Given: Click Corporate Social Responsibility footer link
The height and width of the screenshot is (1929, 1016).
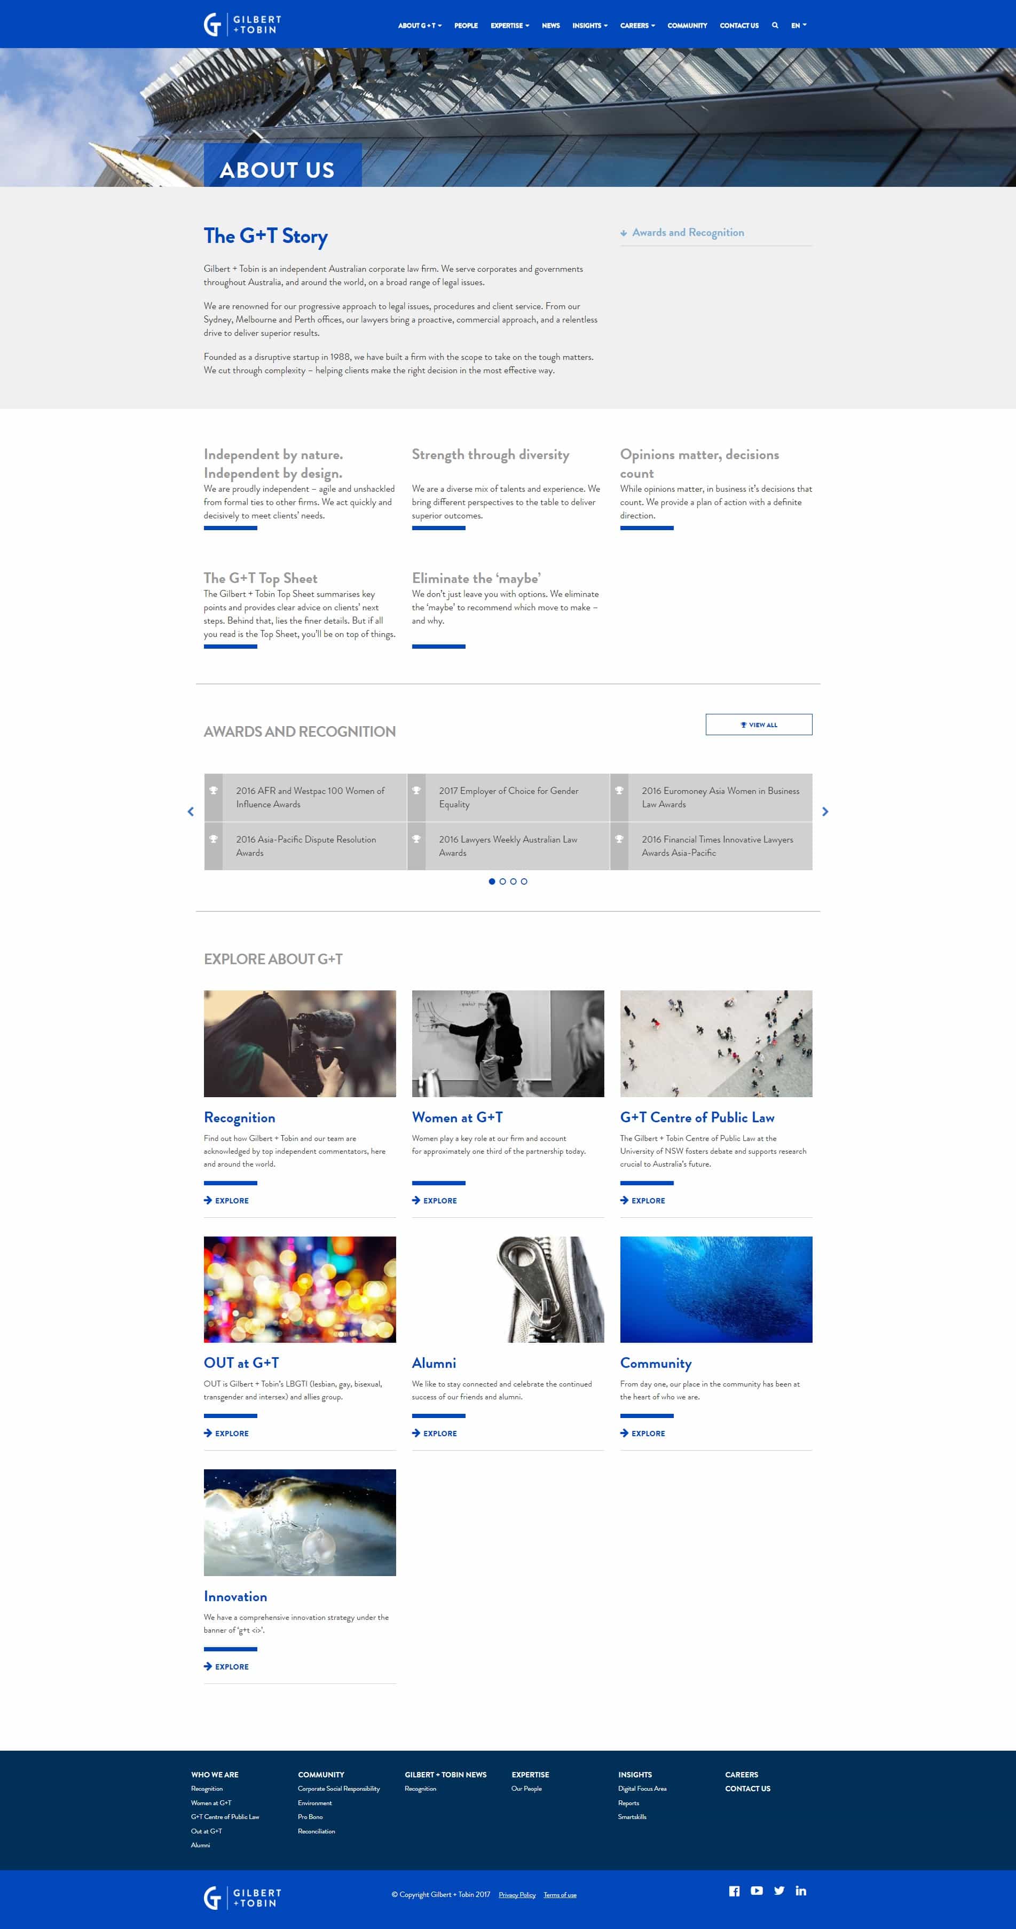Looking at the screenshot, I should tap(339, 1789).
